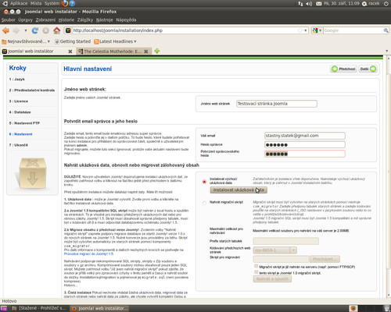Screen dimensions: 391x312
Task: Open the encoding iso-8859-1 dropdown
Action: 275,250
